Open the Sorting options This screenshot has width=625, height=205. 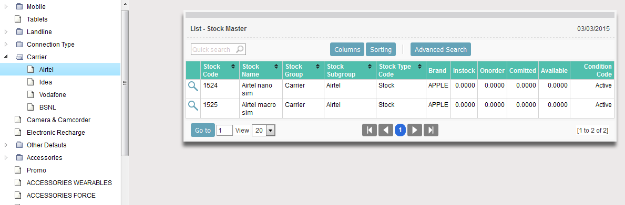tap(381, 50)
